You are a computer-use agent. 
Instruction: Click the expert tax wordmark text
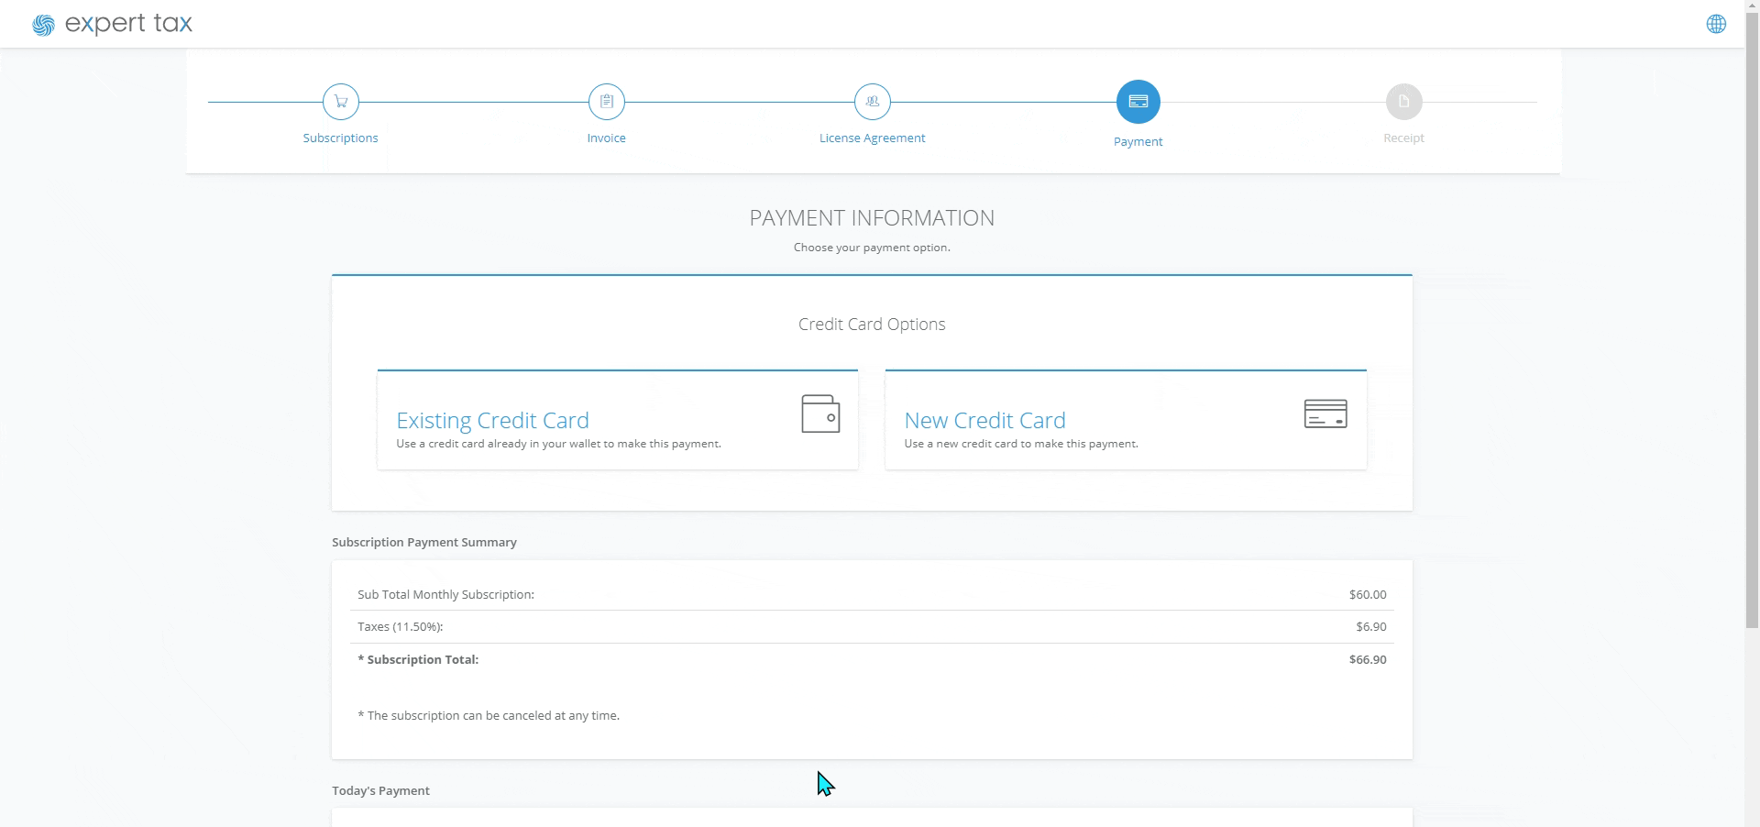128,24
